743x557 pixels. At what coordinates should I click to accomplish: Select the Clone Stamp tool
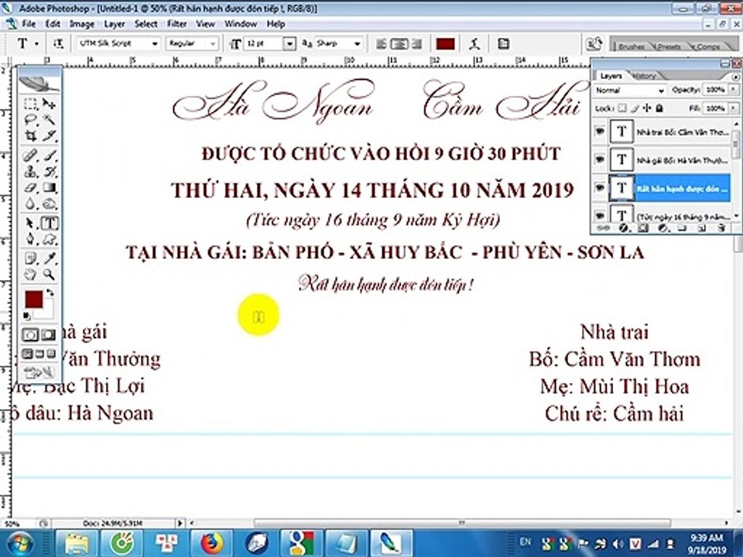(x=30, y=172)
